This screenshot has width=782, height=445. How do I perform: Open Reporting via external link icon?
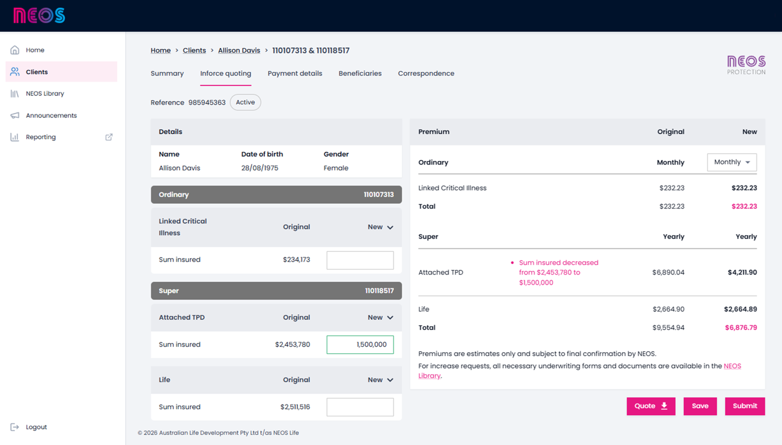tap(109, 137)
